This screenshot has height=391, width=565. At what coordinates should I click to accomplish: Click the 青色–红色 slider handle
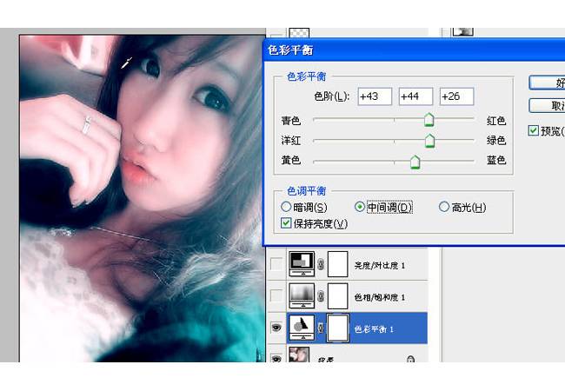point(429,120)
